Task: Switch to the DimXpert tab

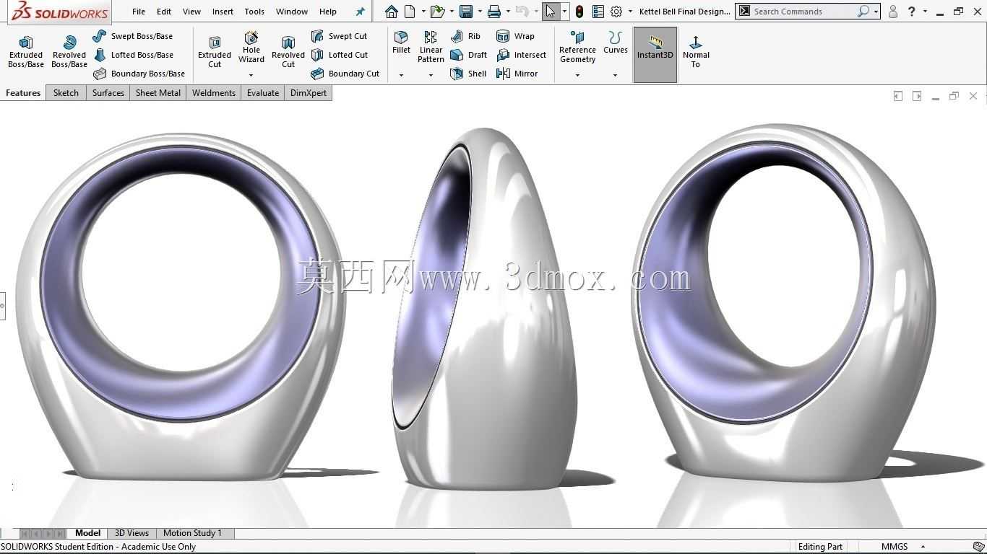Action: pos(309,93)
